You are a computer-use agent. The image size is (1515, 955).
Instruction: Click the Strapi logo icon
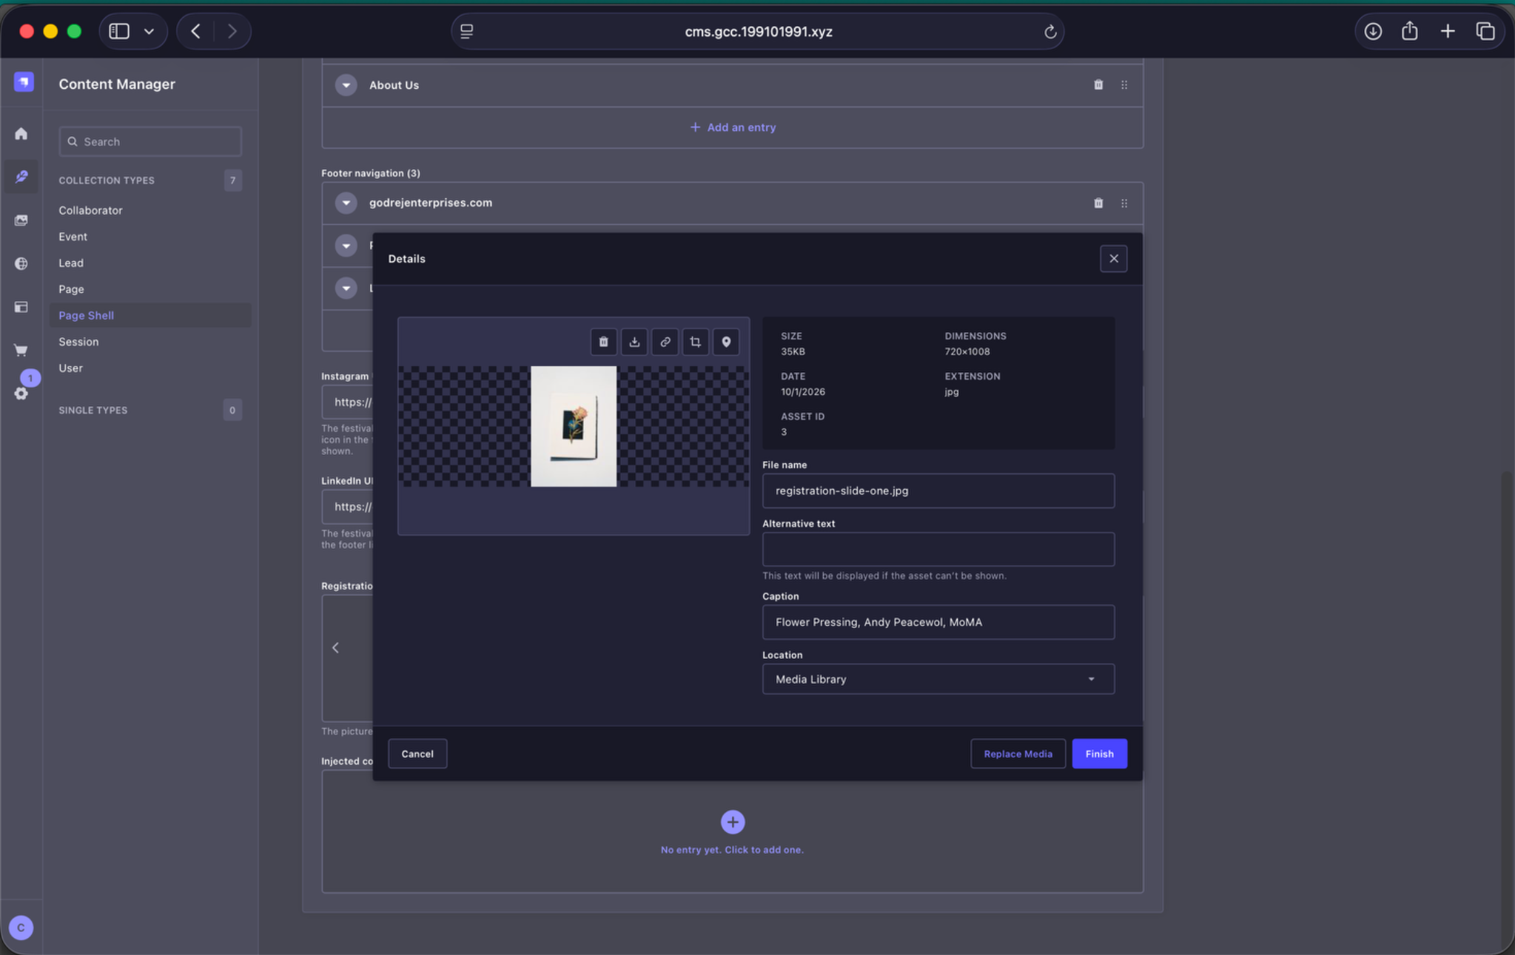coord(24,81)
